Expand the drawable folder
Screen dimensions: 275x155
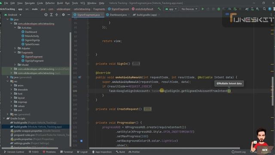coord(11,90)
